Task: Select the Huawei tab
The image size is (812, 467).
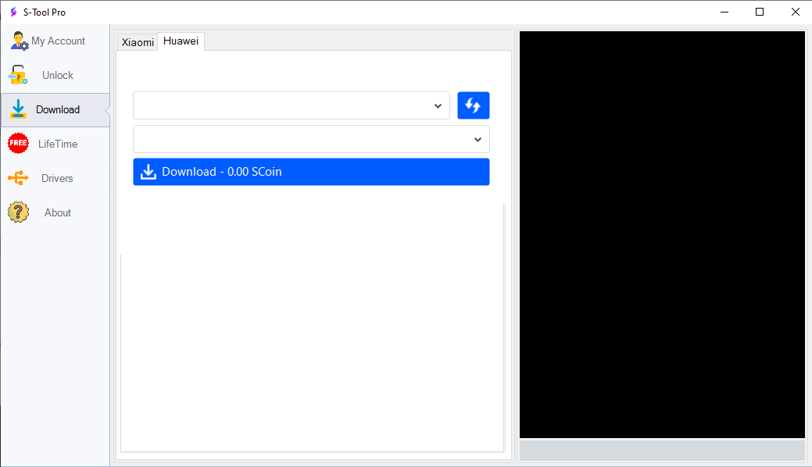Action: coord(181,41)
